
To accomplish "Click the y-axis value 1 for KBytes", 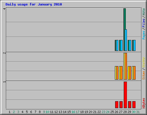I will point(4,82).
